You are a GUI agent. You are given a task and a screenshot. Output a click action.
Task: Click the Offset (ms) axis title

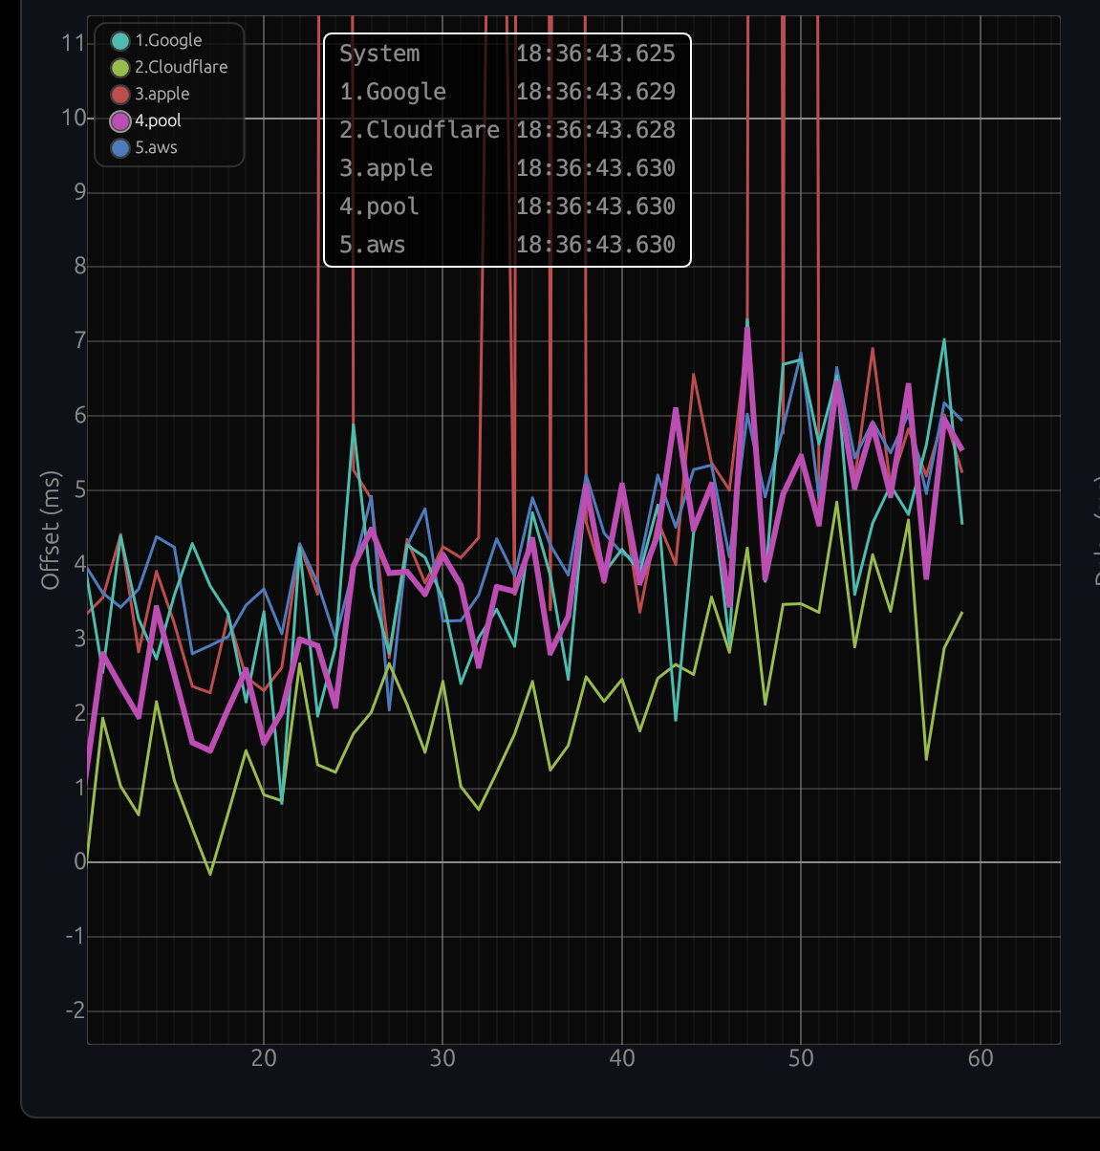point(51,530)
